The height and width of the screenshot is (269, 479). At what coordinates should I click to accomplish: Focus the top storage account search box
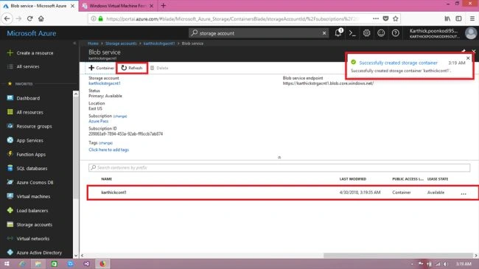[259, 33]
